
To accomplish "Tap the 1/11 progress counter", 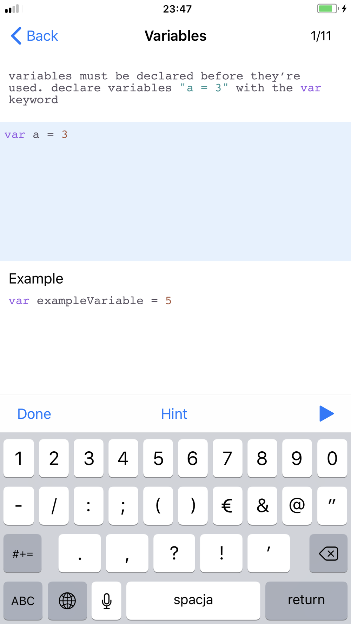I will 321,36.
